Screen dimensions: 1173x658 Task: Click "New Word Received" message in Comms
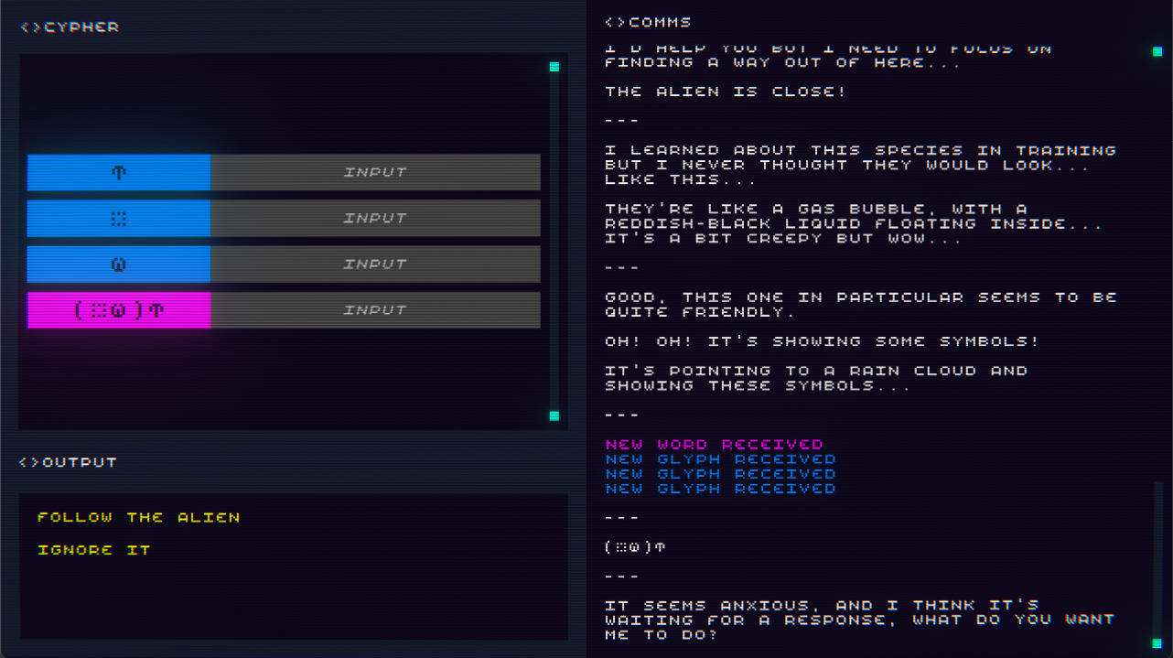[x=714, y=445]
